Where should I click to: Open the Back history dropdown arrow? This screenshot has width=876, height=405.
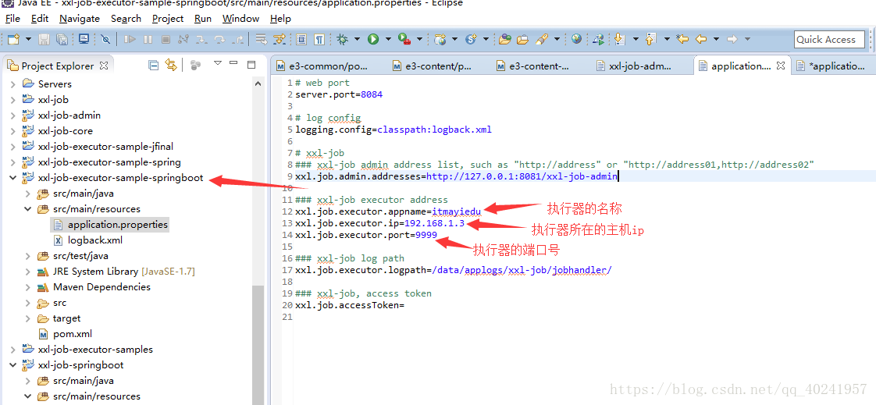pos(715,39)
